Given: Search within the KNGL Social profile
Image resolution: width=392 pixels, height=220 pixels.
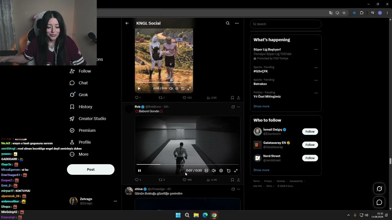Looking at the screenshot, I should coord(228,23).
